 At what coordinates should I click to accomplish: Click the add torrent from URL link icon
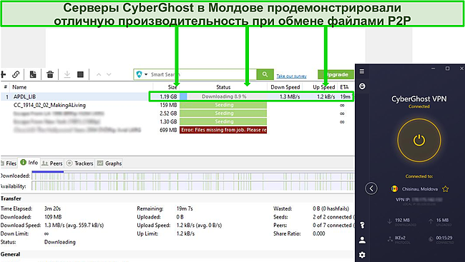click(x=16, y=74)
